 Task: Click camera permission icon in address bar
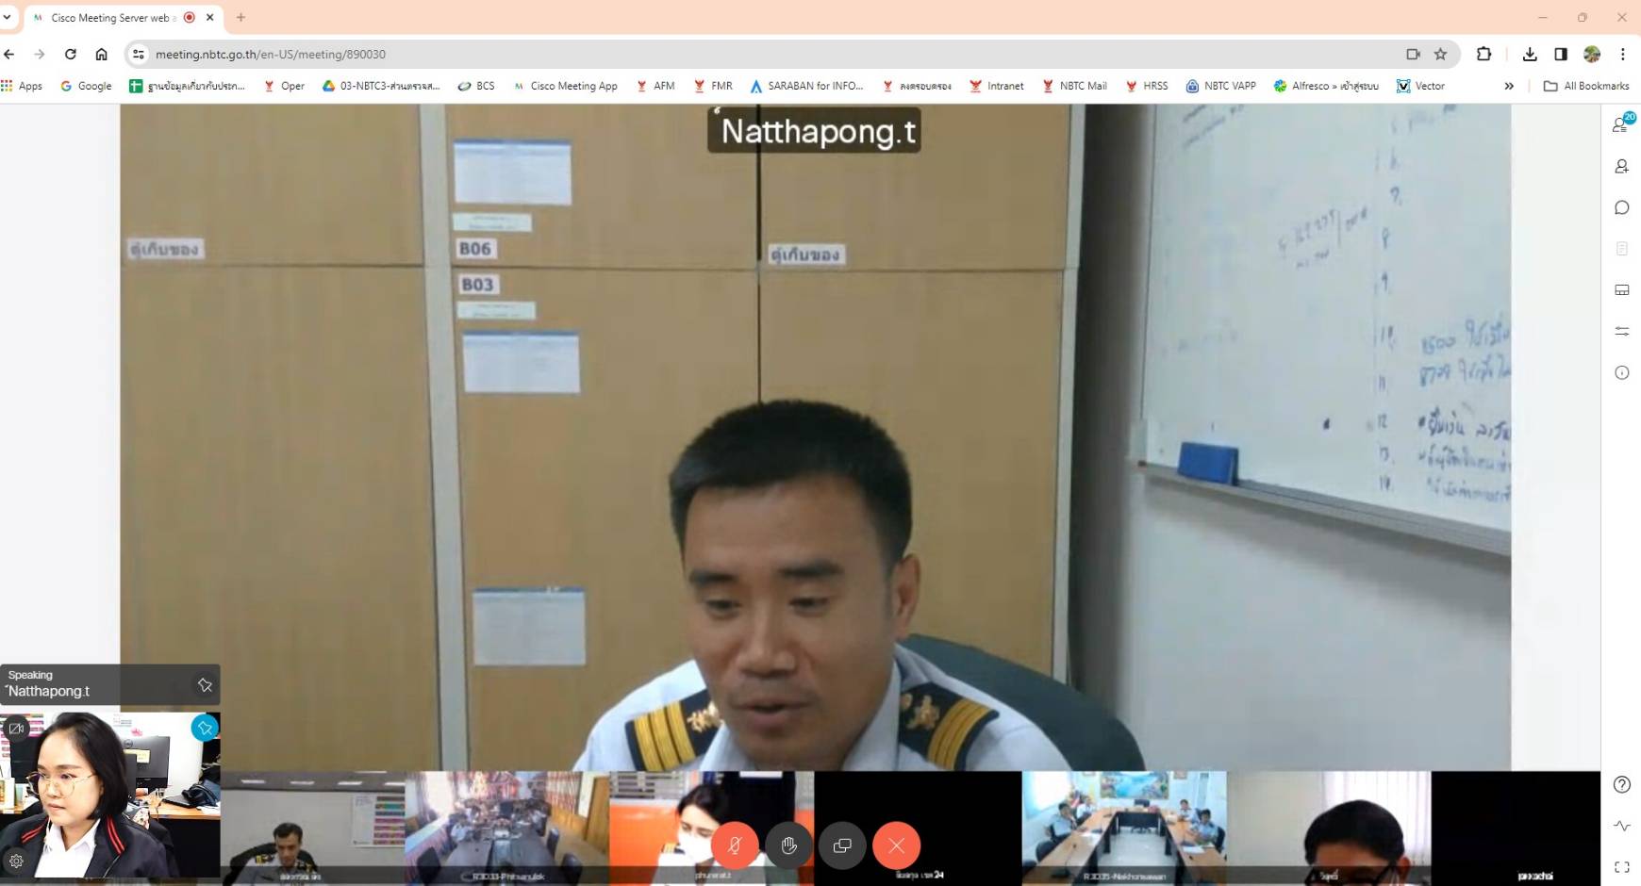1413,55
